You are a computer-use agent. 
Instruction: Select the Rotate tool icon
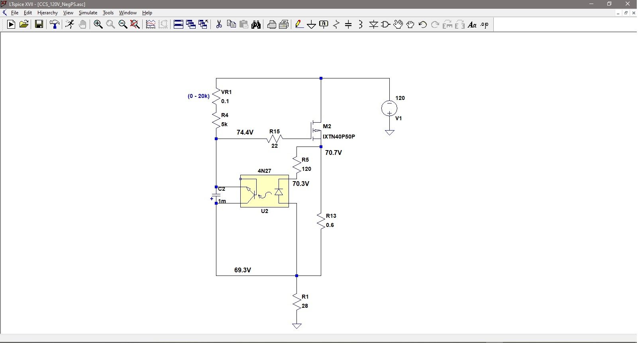[x=448, y=25]
